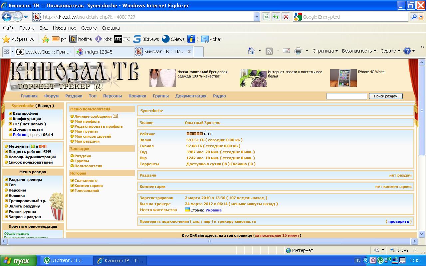Expand hidden tray icons arrow

click(366, 260)
